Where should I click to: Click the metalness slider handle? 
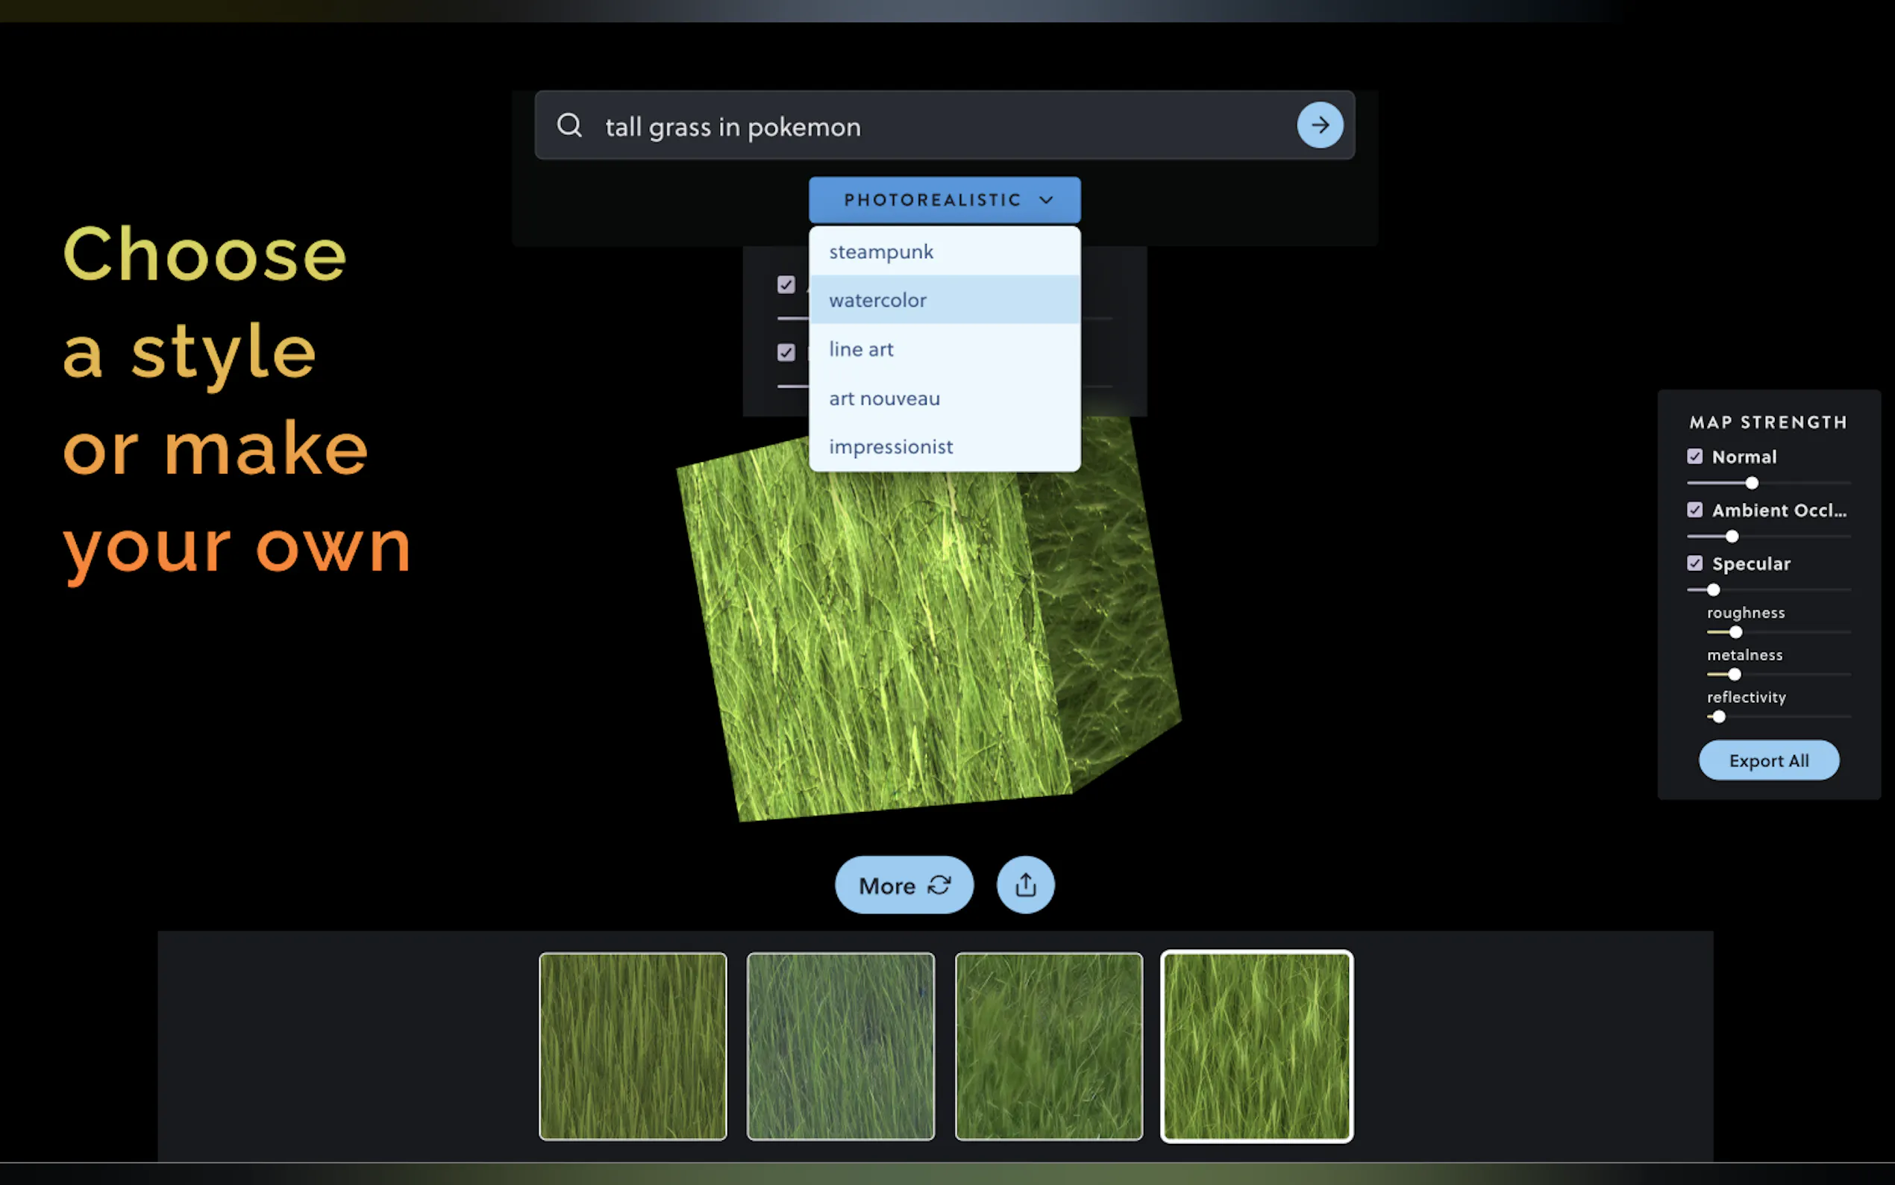1735,675
